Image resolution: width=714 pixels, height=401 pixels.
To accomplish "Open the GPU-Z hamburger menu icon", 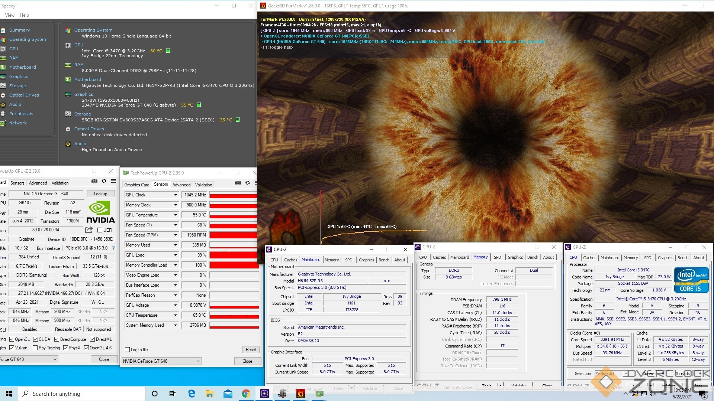I will coord(113,181).
